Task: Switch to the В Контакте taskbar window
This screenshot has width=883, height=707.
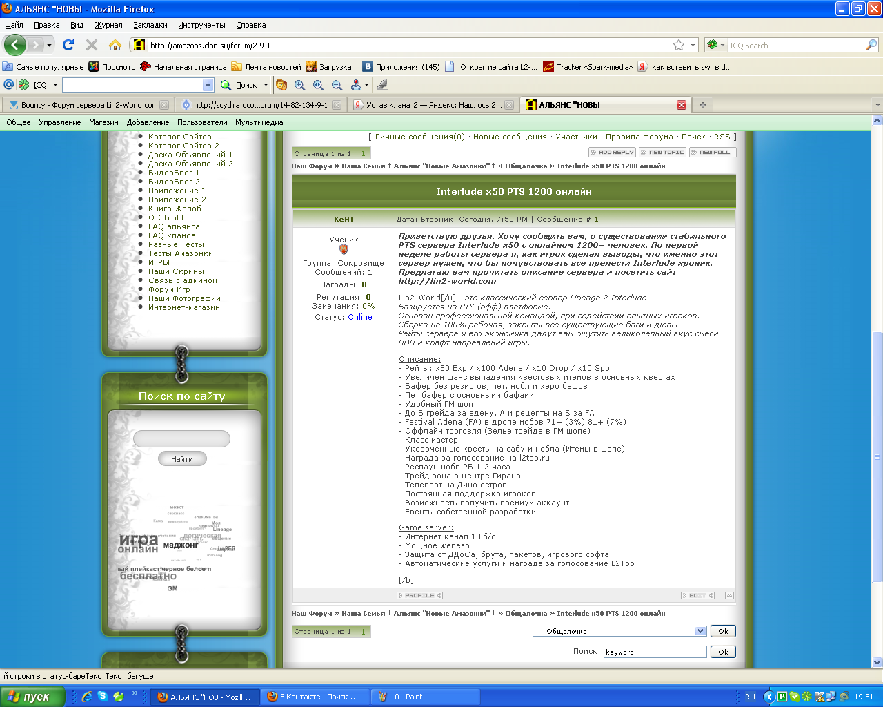Action: coord(315,697)
